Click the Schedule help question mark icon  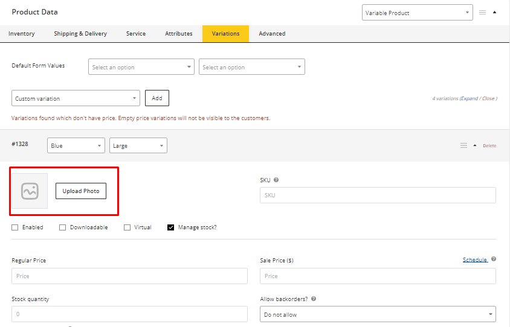(494, 259)
